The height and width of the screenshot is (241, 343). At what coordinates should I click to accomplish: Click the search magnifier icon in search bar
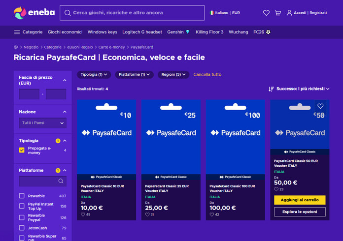(x=68, y=13)
